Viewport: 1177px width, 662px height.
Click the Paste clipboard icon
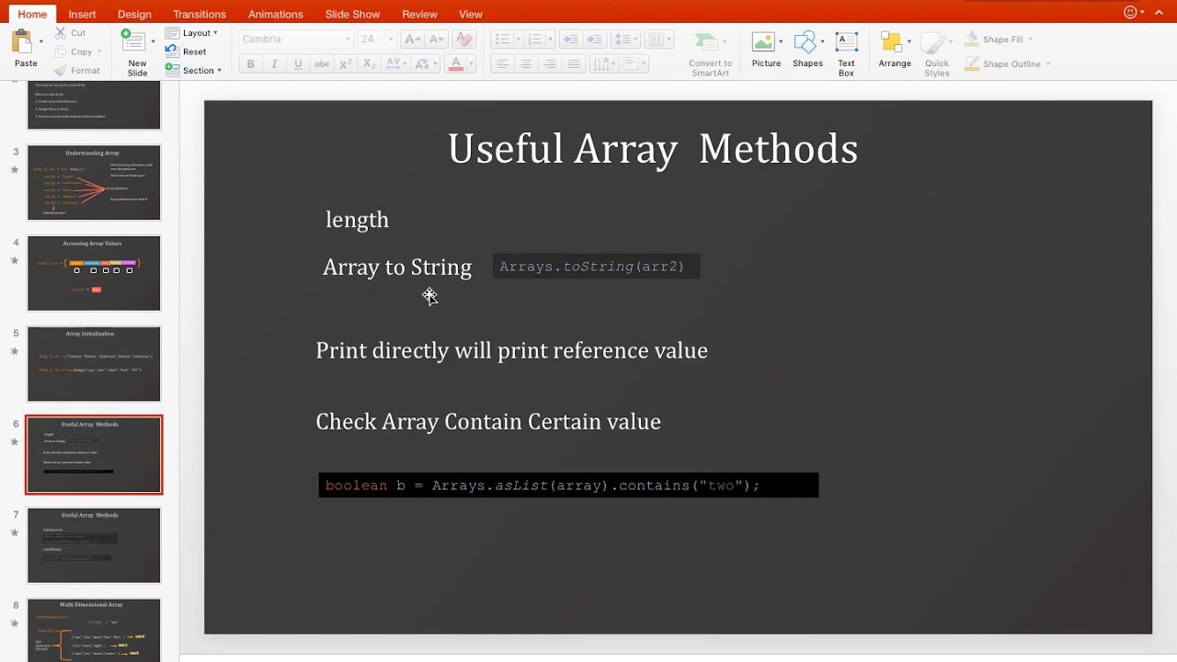(x=21, y=41)
